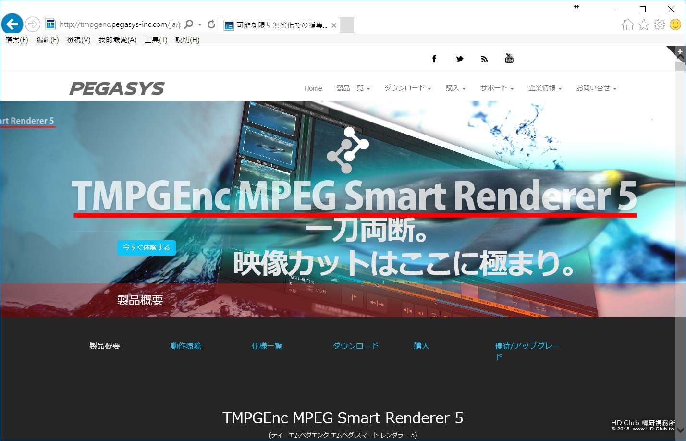Select 製品概要 in the product submenu

click(105, 346)
